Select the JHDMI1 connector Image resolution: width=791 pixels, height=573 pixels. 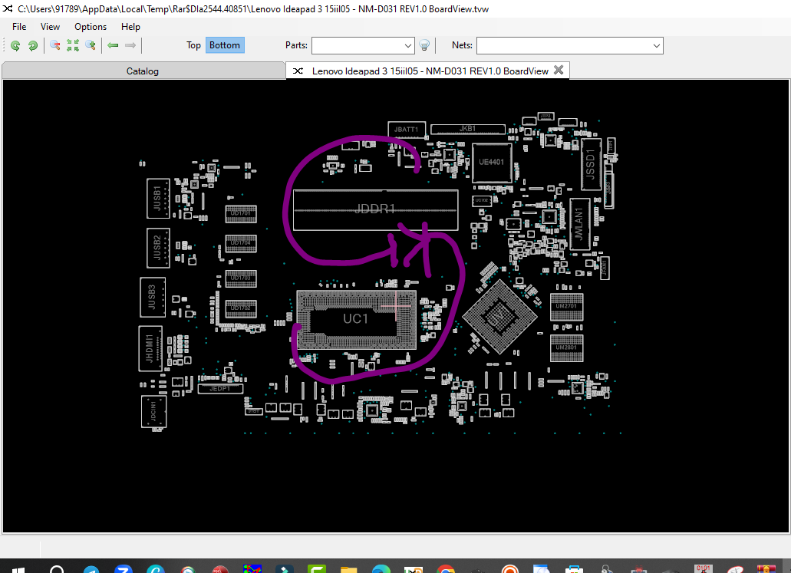pyautogui.click(x=150, y=348)
